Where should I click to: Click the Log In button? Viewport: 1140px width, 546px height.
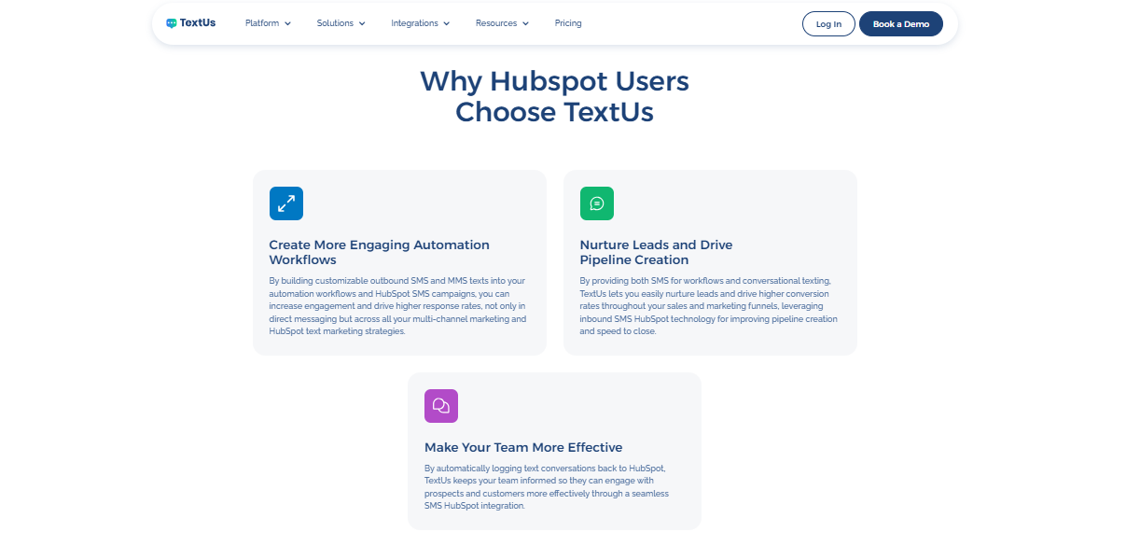pyautogui.click(x=828, y=23)
